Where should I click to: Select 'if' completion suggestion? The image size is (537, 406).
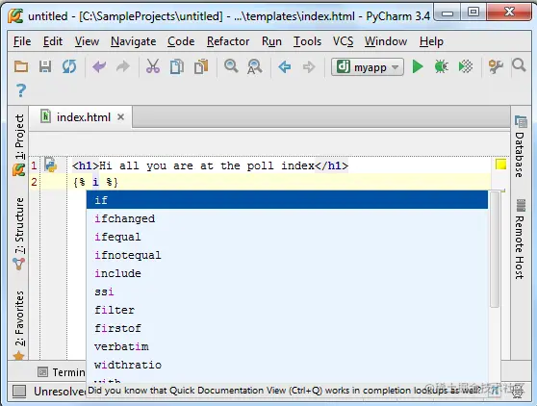(287, 200)
